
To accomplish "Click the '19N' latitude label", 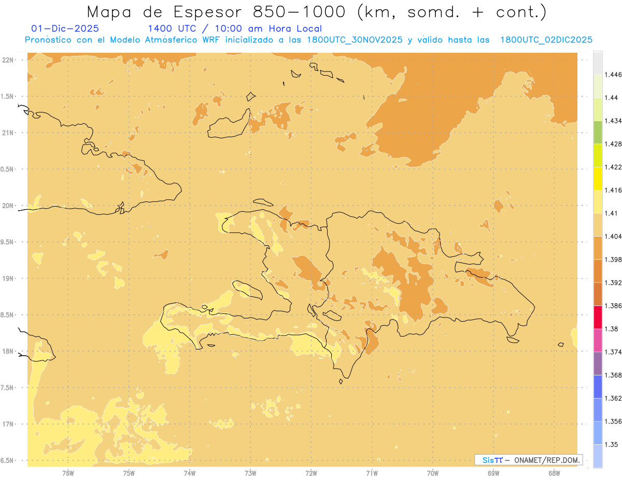I will 8,278.
